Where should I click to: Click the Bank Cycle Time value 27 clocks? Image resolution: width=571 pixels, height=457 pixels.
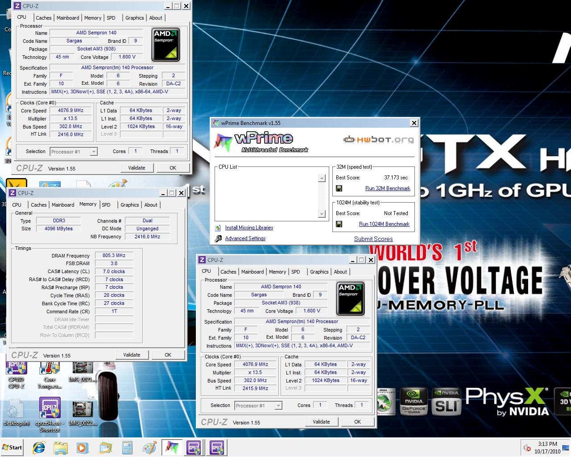114,303
